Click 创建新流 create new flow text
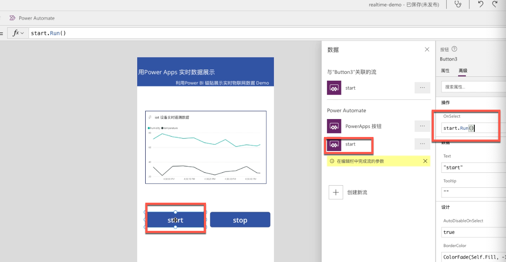This screenshot has width=506, height=262. click(x=357, y=192)
